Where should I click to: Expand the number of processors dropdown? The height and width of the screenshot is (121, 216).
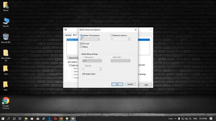tap(90, 39)
